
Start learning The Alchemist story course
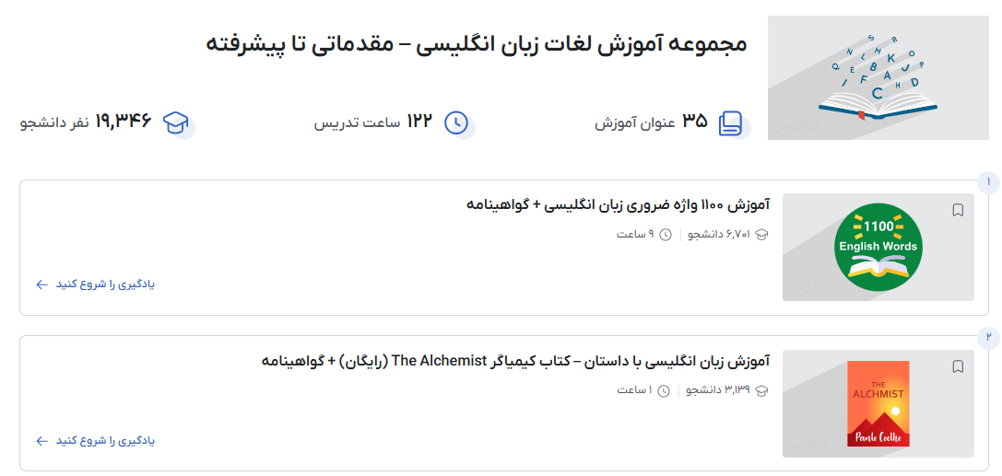pyautogui.click(x=96, y=441)
